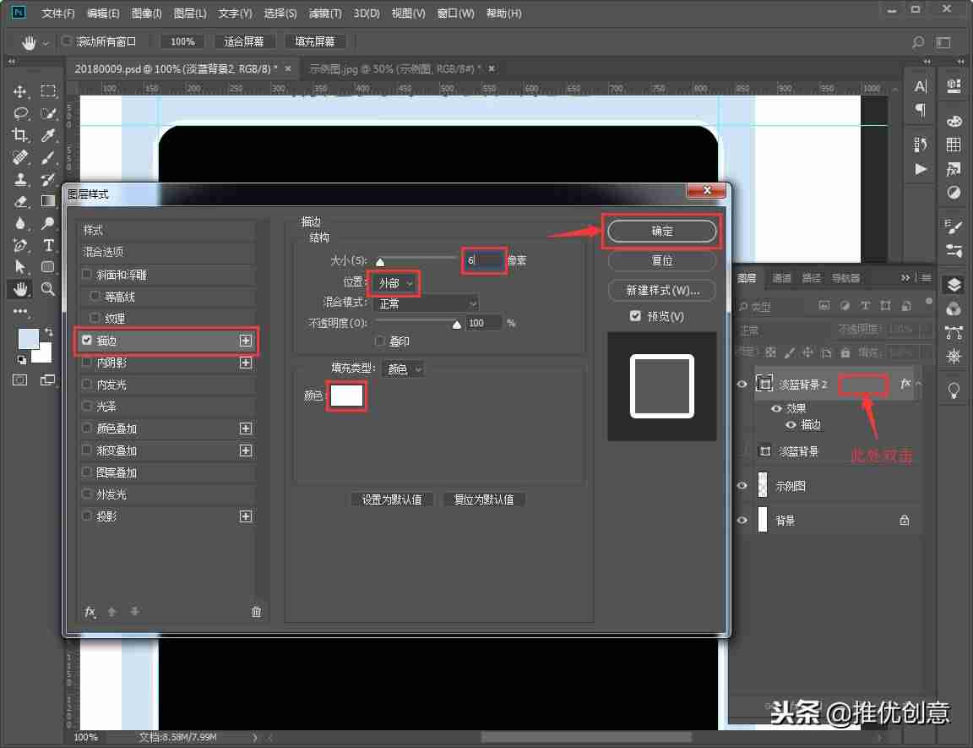Hide the 示例图 layer
Viewport: 973px width, 748px height.
(x=742, y=485)
